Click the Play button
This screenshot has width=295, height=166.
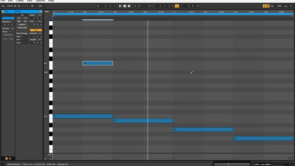click(x=120, y=6)
